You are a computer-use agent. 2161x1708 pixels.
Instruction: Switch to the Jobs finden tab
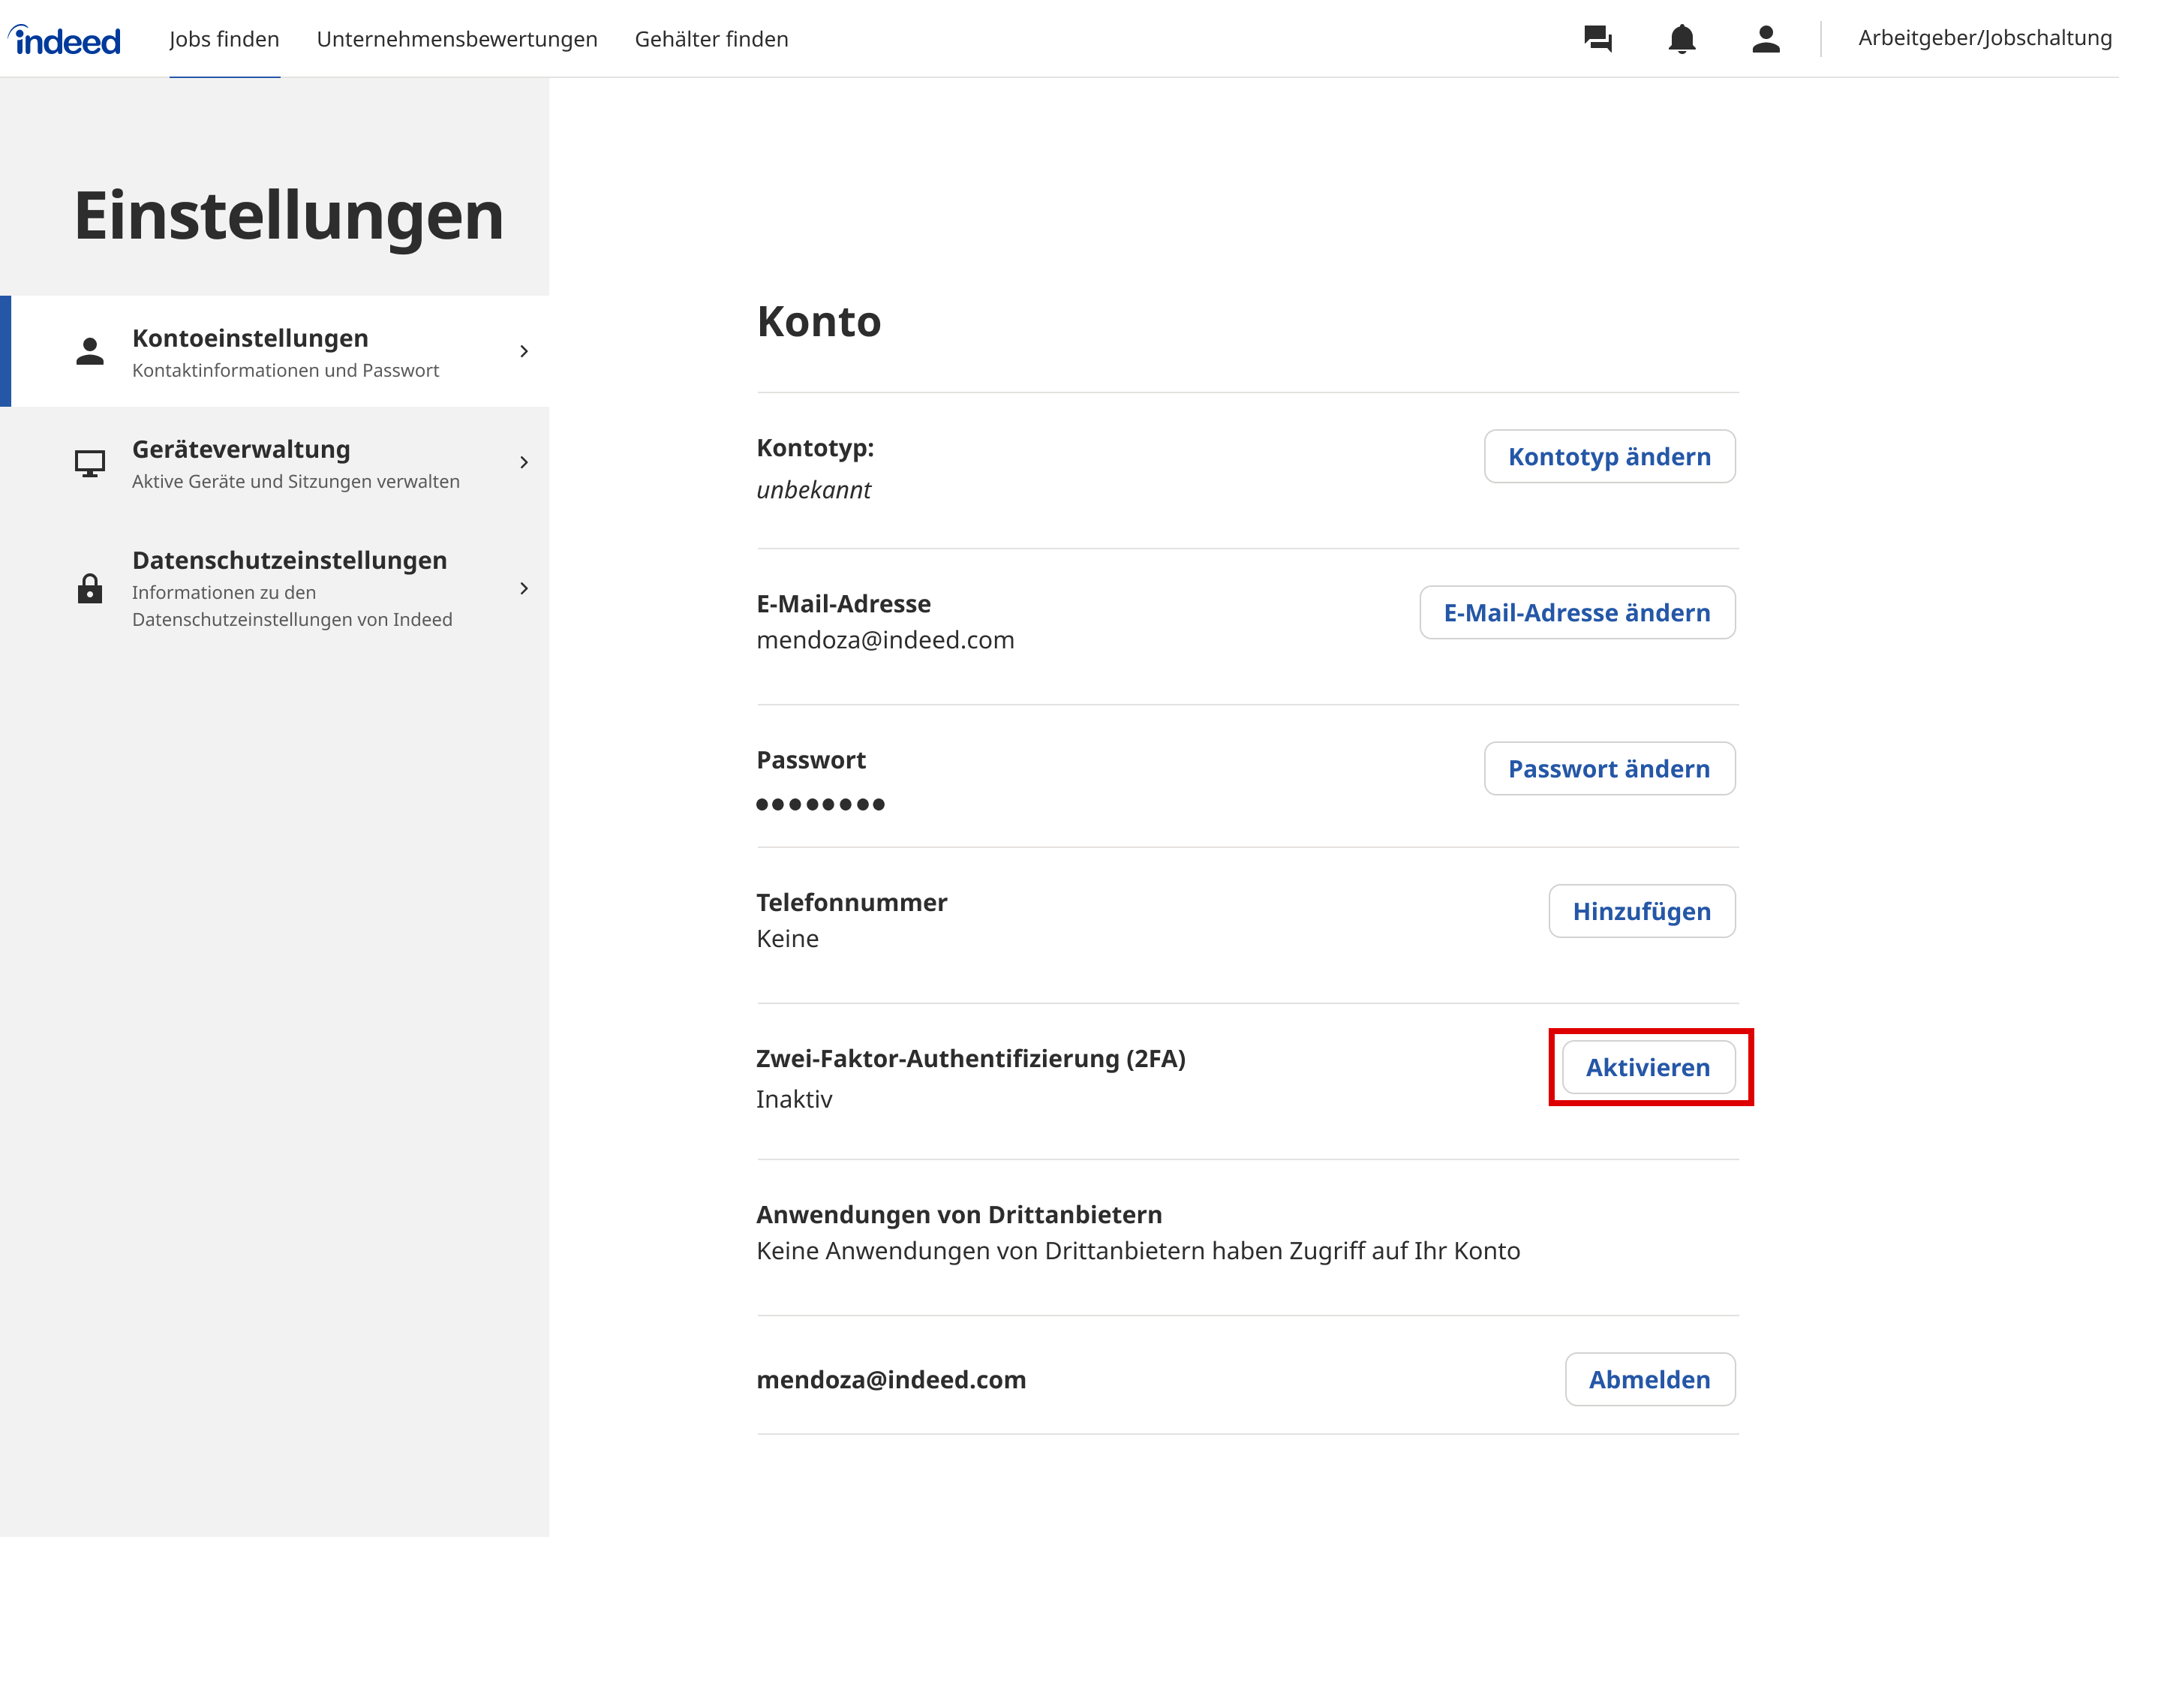[224, 39]
